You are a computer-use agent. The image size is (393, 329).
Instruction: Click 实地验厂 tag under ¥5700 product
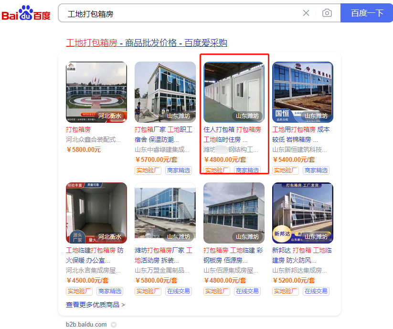click(148, 170)
